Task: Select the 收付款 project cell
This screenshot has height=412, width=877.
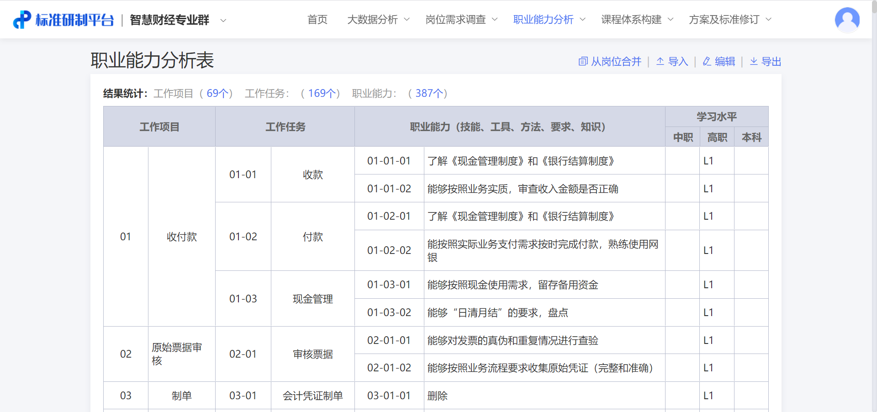Action: click(182, 237)
